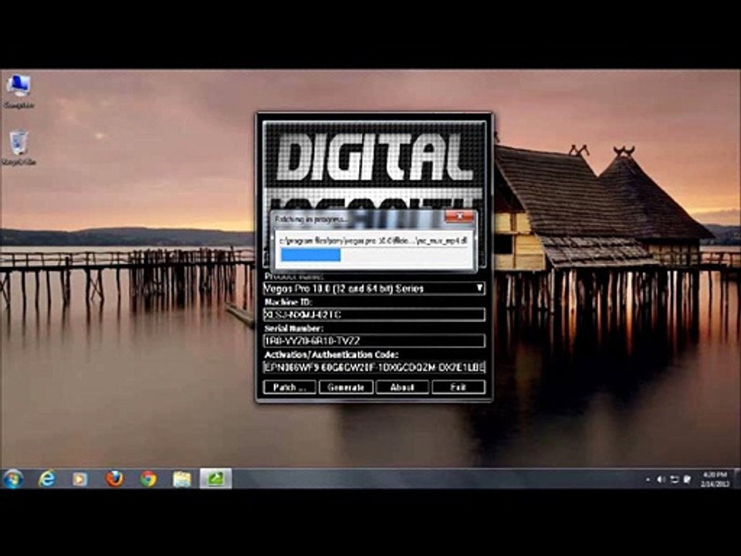Screen dimensions: 741x556
Task: Select the green running app on taskbar
Action: (x=215, y=479)
